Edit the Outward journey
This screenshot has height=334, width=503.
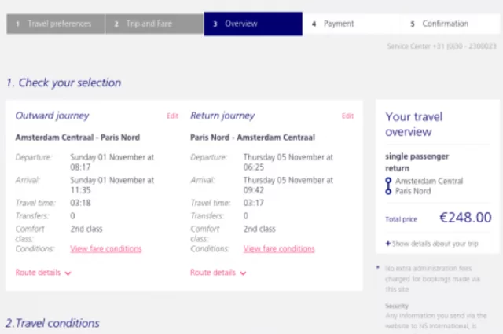(x=173, y=116)
